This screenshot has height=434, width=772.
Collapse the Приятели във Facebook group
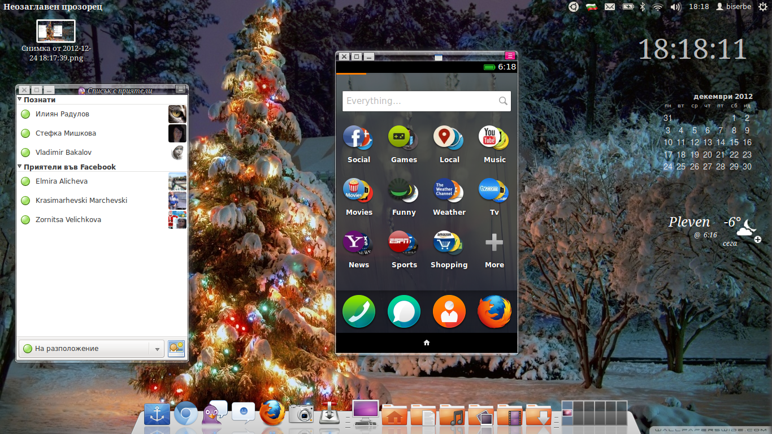pyautogui.click(x=20, y=167)
